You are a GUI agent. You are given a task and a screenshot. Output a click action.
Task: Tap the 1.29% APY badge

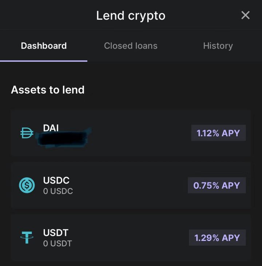[x=217, y=238]
